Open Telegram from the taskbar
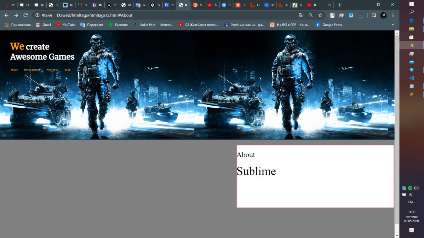This screenshot has height=238, width=424. point(411,70)
